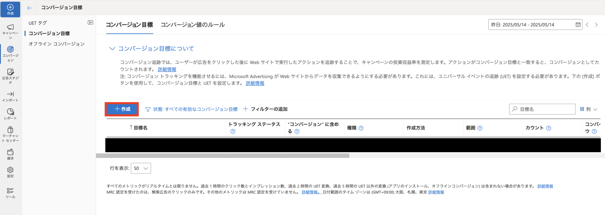Click the blue 作成 button
Image resolution: width=605 pixels, height=215 pixels.
[122, 109]
